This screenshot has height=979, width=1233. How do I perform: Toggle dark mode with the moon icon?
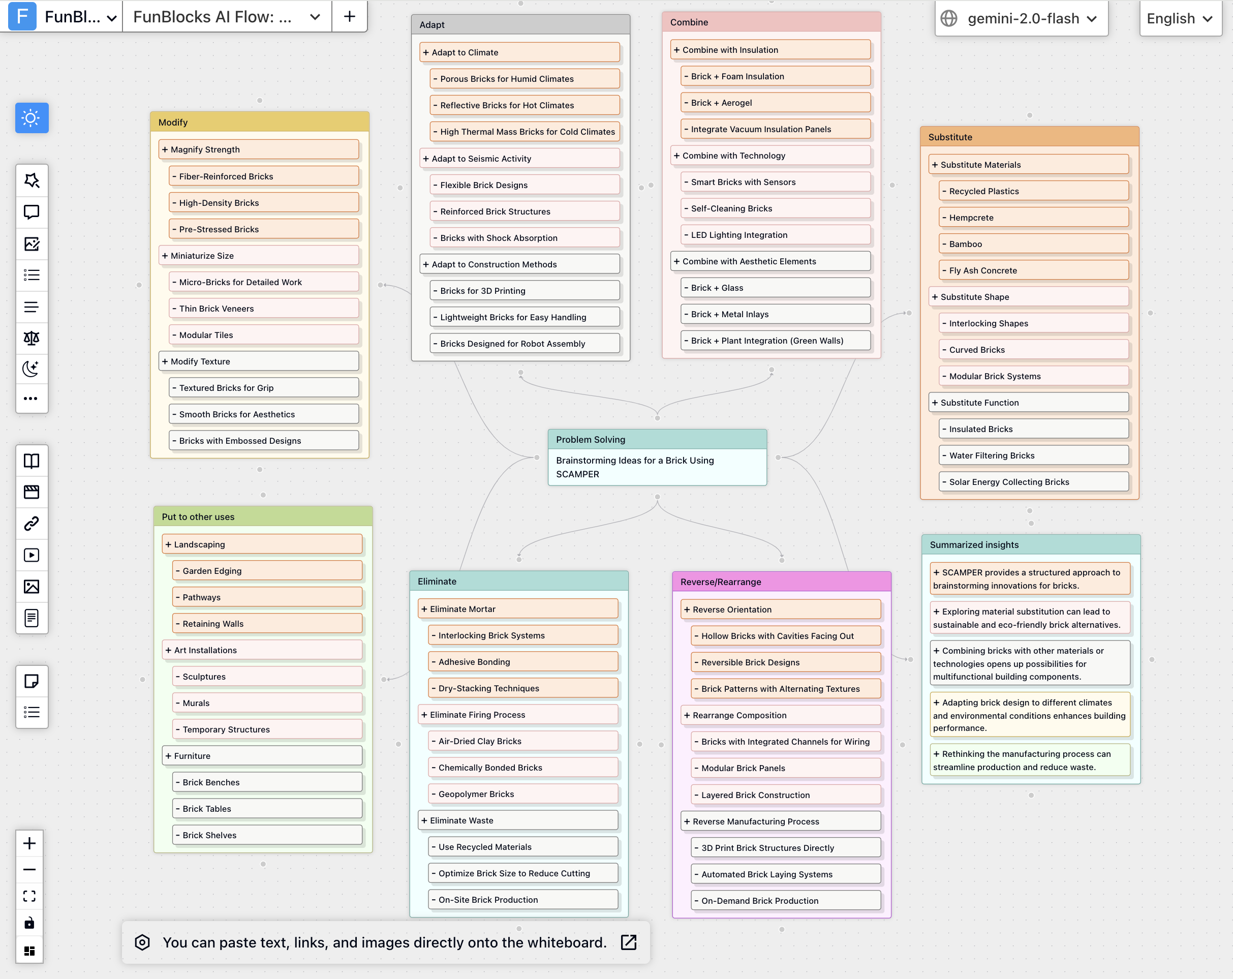[x=32, y=369]
